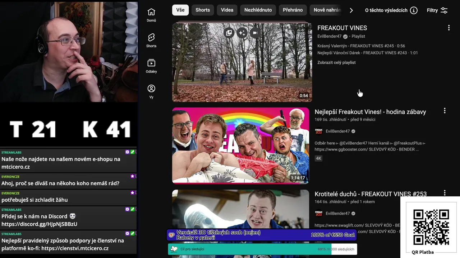Open three-dot menu for Krotitelé duchů video
The height and width of the screenshot is (258, 460).
(x=445, y=193)
